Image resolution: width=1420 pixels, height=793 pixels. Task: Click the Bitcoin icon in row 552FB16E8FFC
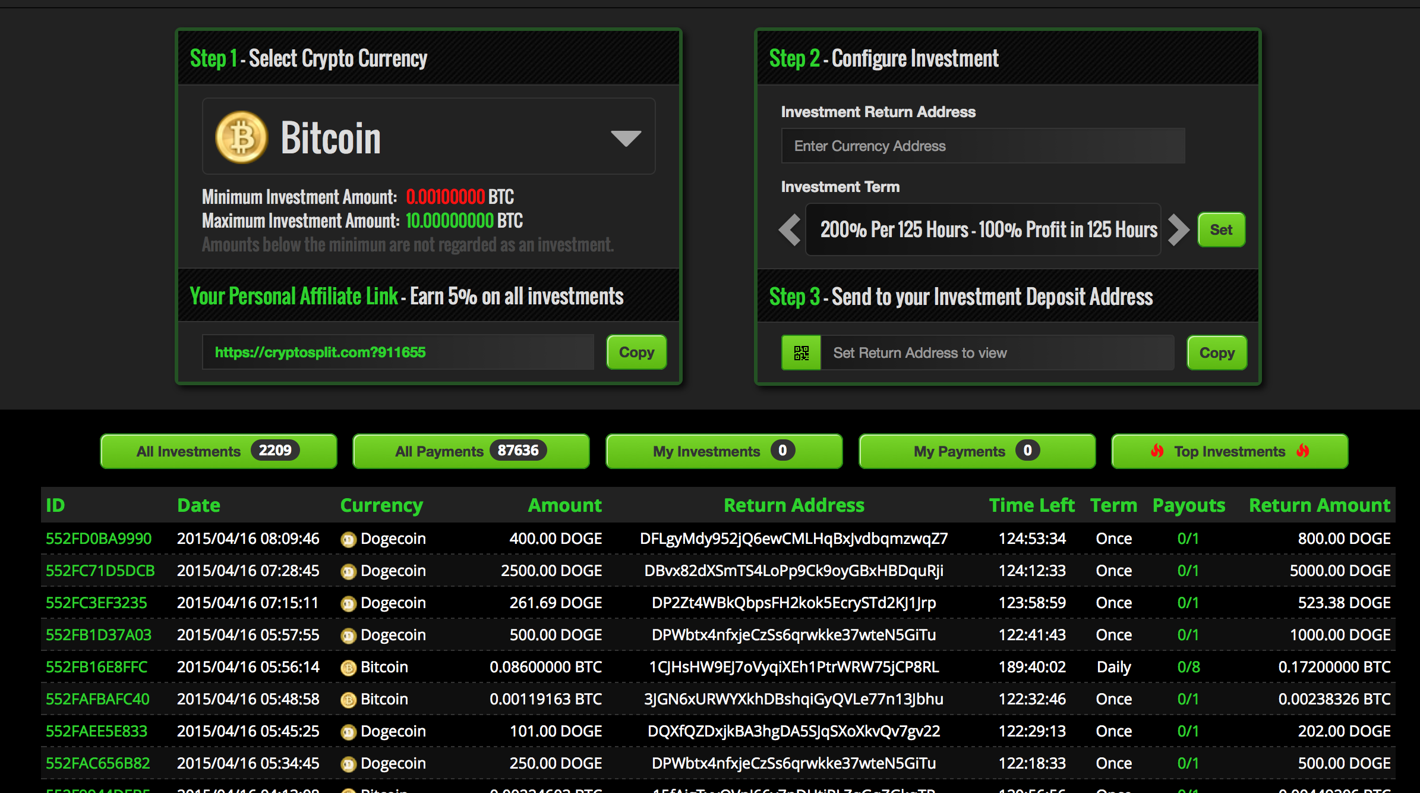tap(348, 668)
